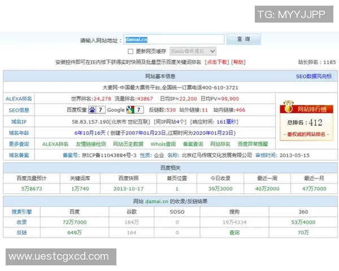Open the 帮助 link
Screen dimensions: 339x271
click(238, 62)
